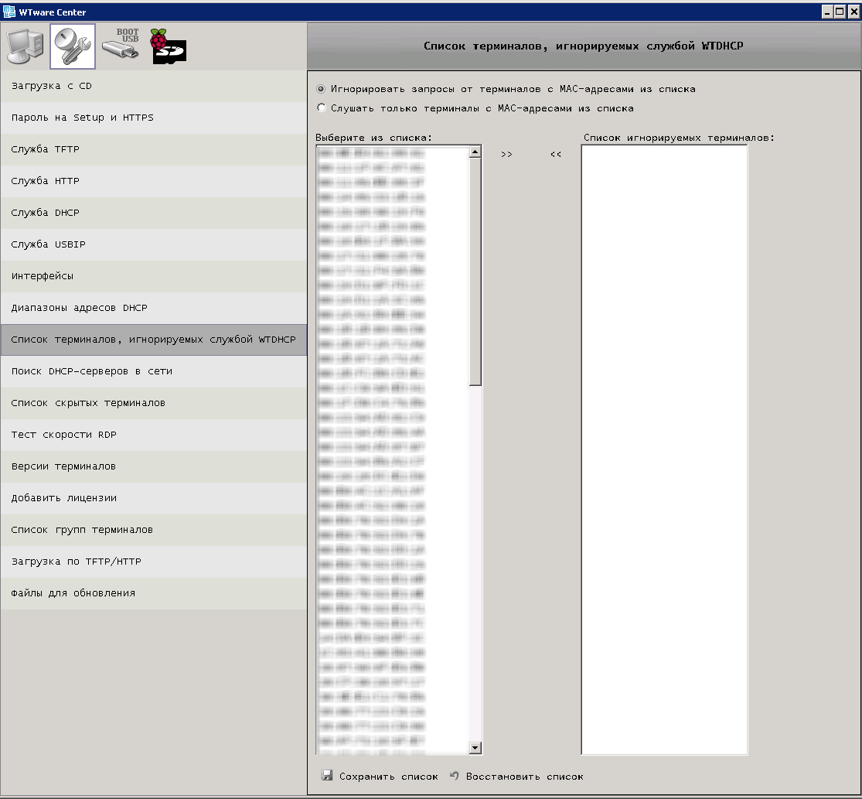Click the Raspberry Pi icon
Screen dimensions: 862x799
(x=168, y=46)
